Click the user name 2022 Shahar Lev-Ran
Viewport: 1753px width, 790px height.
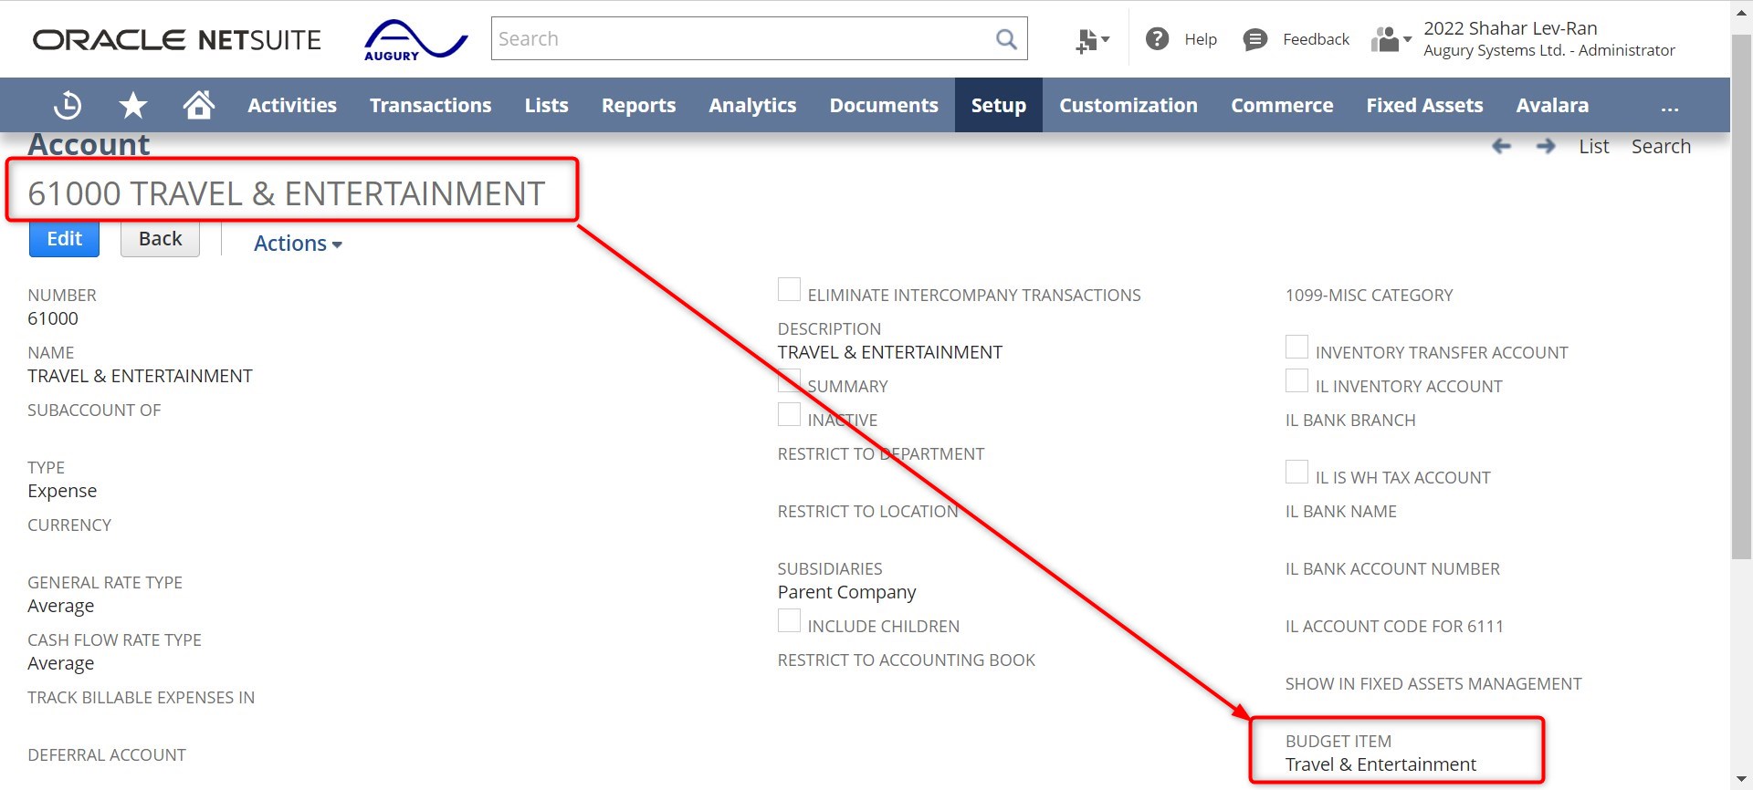coord(1510,28)
